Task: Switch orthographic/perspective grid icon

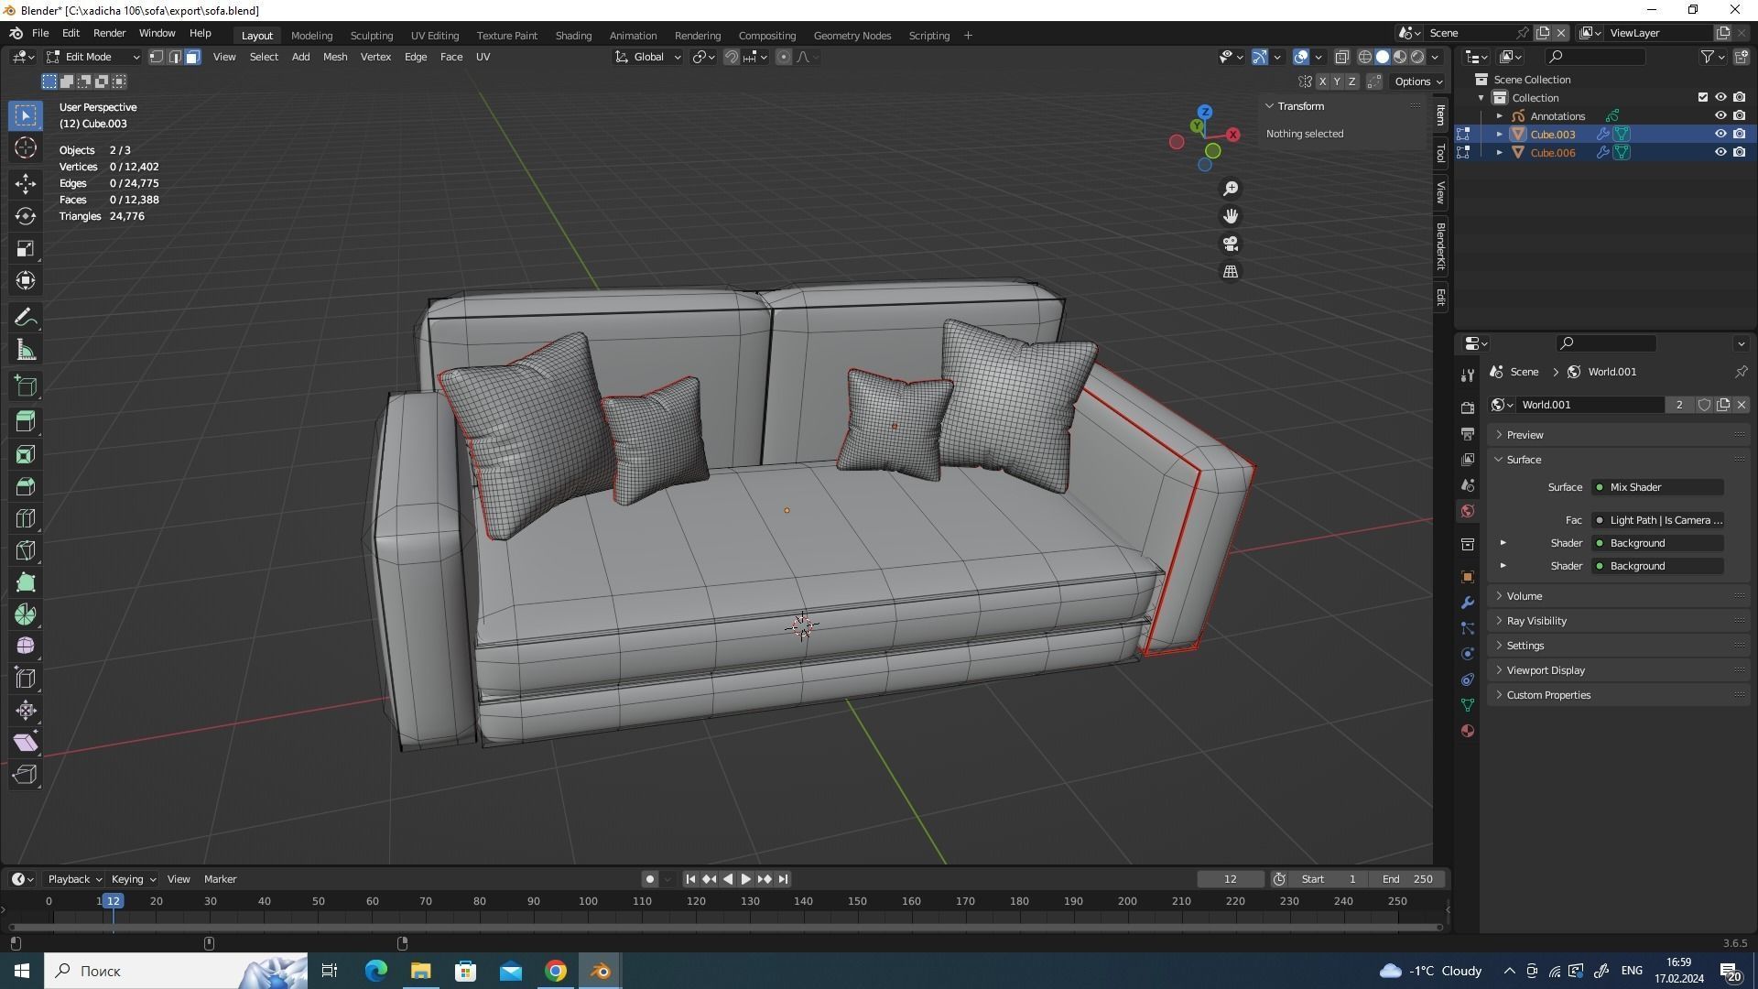Action: (x=1231, y=272)
